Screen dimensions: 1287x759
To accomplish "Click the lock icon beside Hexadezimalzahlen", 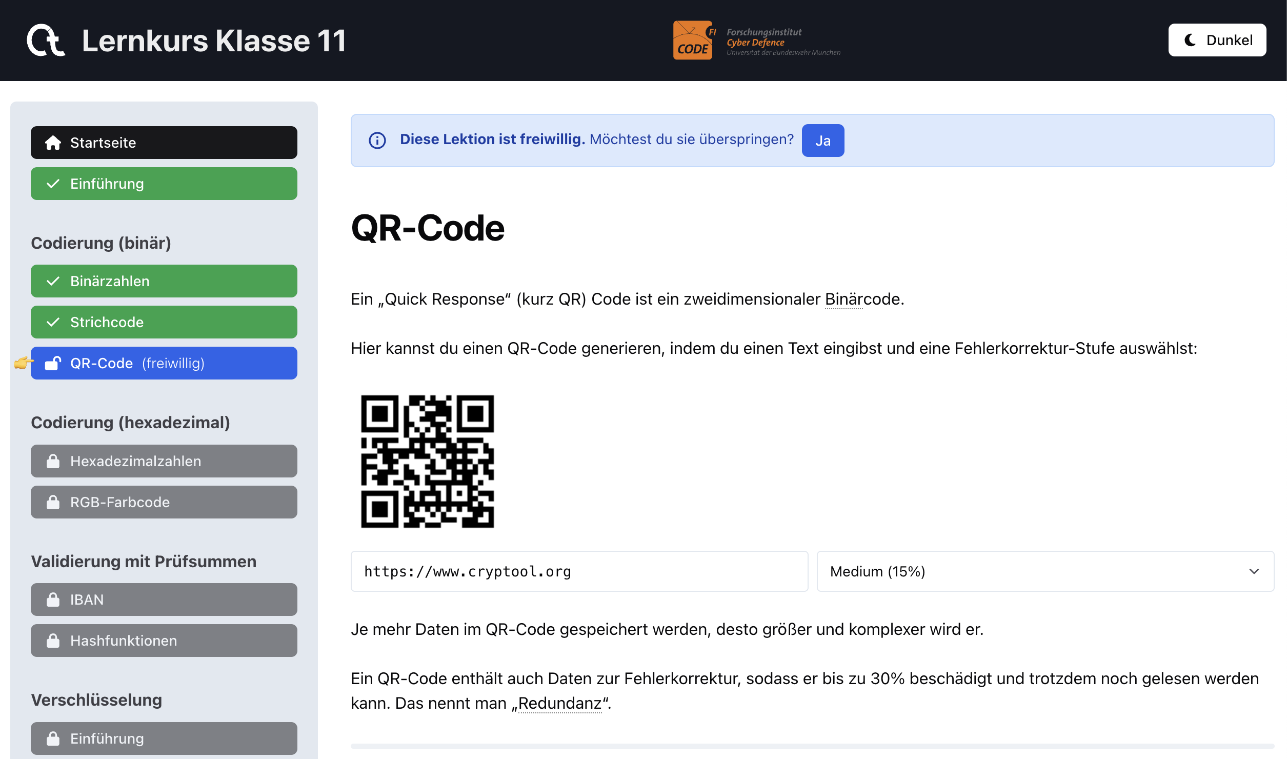I will [53, 461].
